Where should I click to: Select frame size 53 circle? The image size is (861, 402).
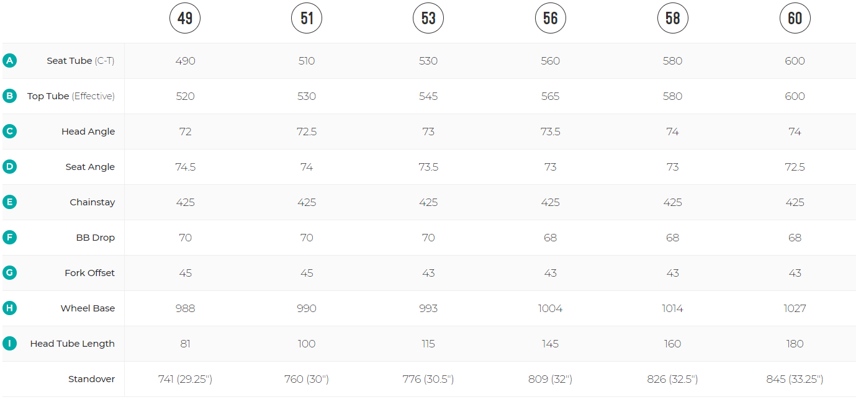(428, 19)
